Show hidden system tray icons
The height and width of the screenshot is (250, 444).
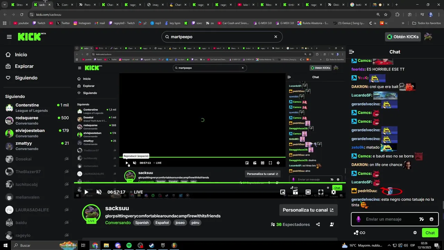(389, 245)
